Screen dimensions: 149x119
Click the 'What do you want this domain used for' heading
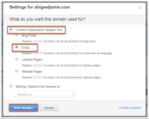[47, 19]
